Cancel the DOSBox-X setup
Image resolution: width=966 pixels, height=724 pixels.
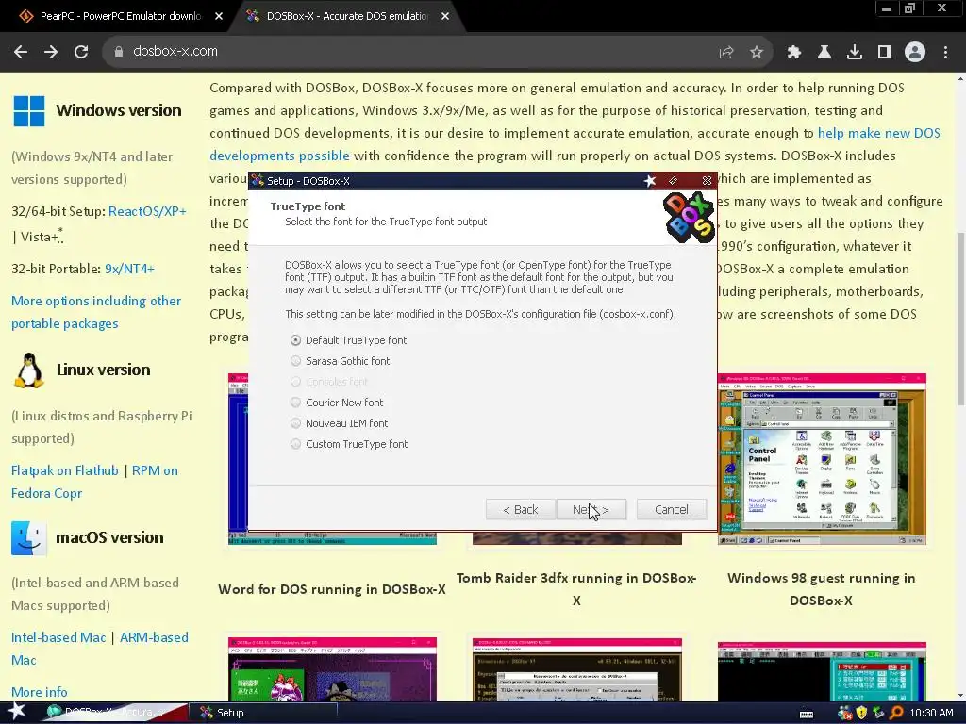point(671,510)
